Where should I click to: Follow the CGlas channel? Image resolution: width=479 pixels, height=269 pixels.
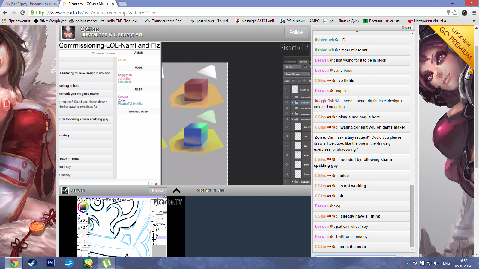click(296, 32)
